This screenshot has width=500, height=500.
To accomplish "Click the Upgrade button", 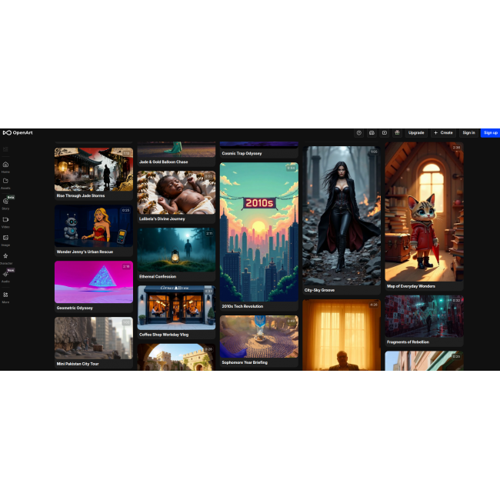I will pyautogui.click(x=416, y=132).
